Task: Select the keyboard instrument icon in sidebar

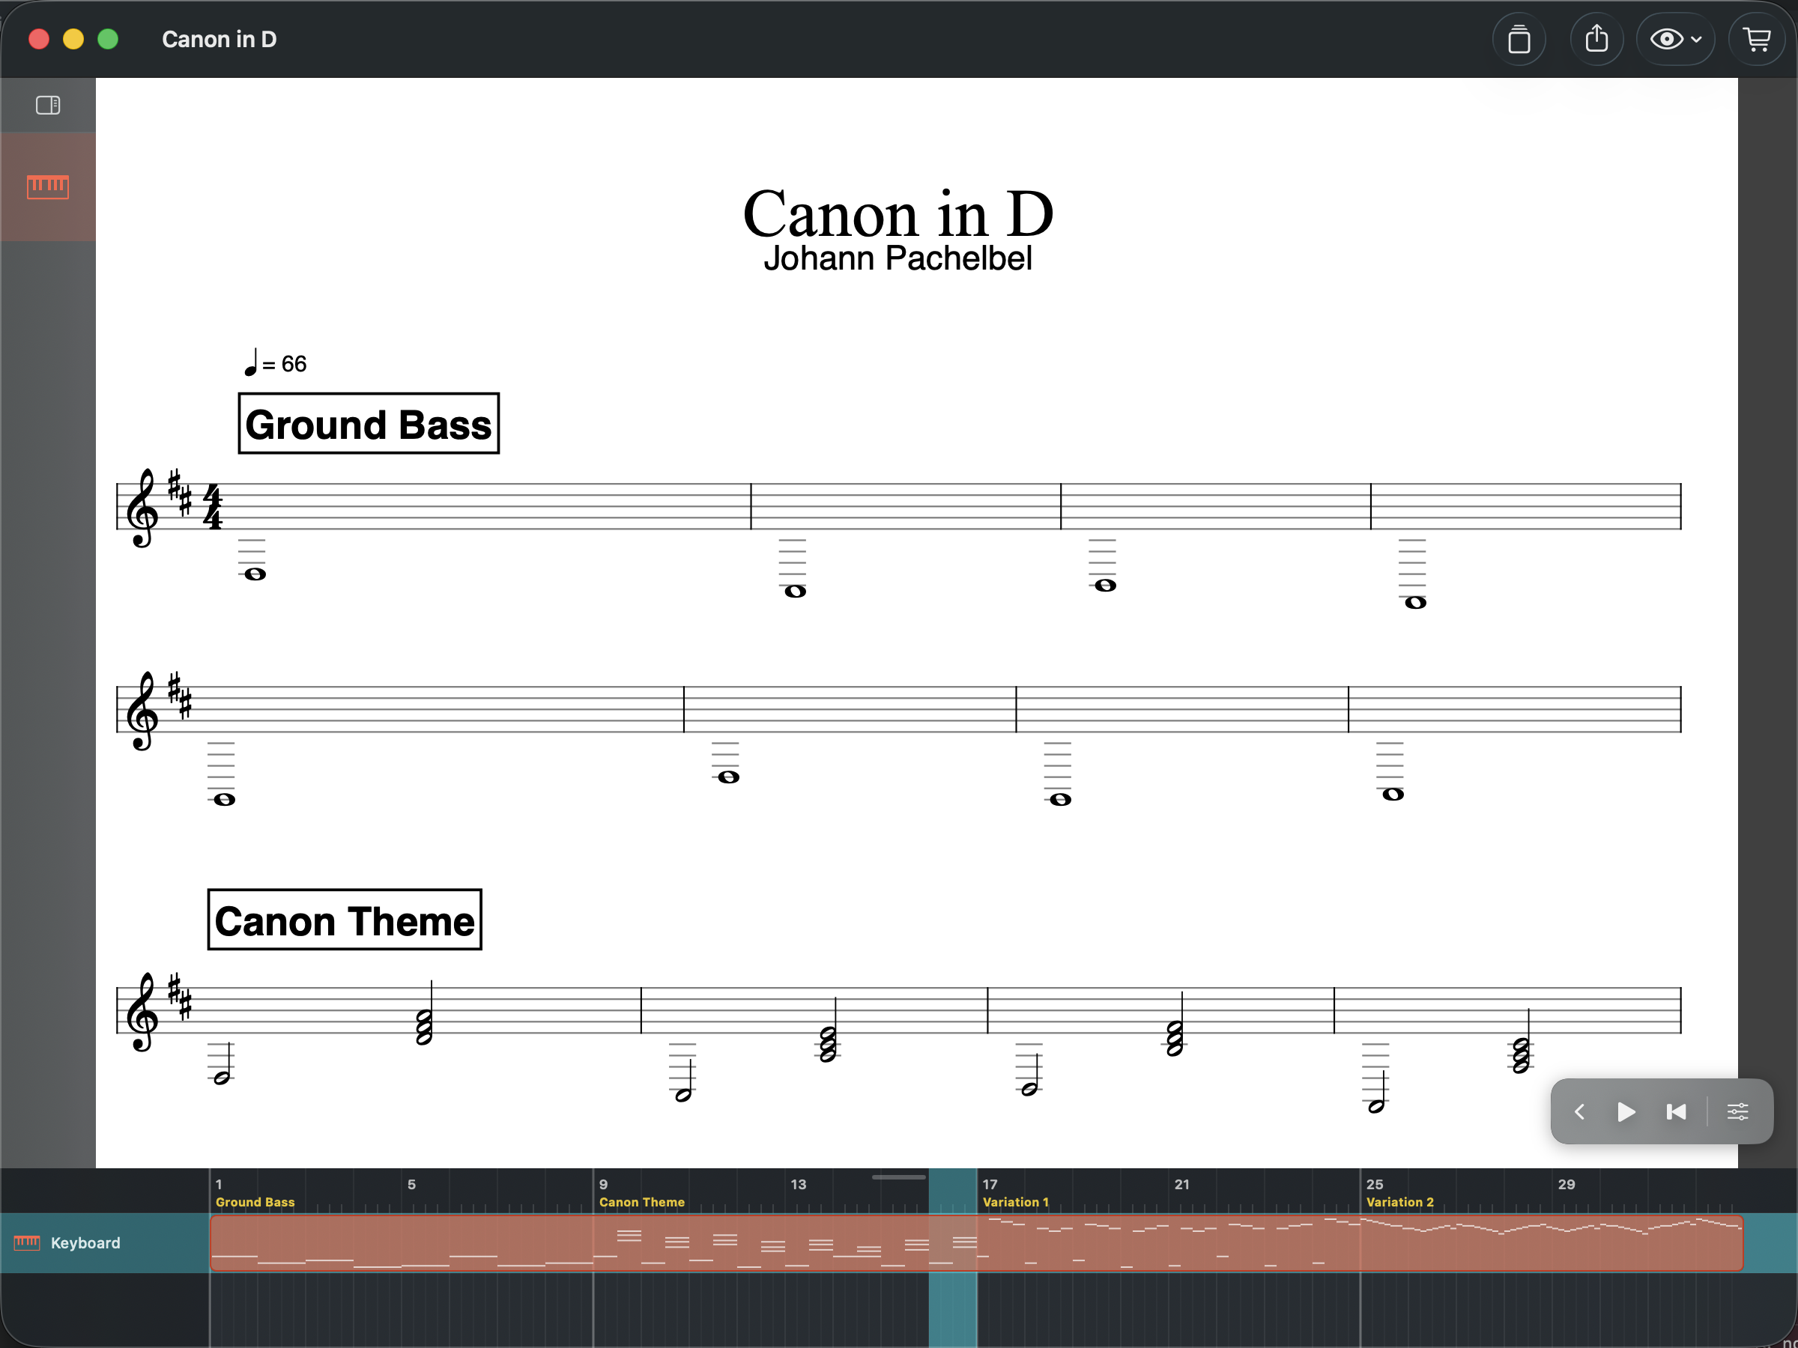Action: (48, 187)
